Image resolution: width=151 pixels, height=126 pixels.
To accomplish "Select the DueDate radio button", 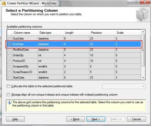I will (x=10, y=39).
